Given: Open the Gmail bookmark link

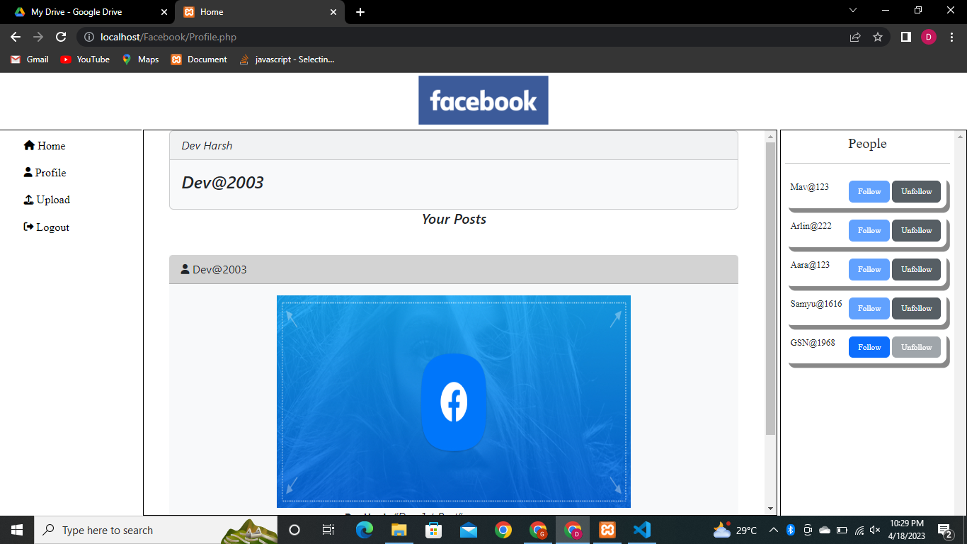Looking at the screenshot, I should (x=29, y=59).
